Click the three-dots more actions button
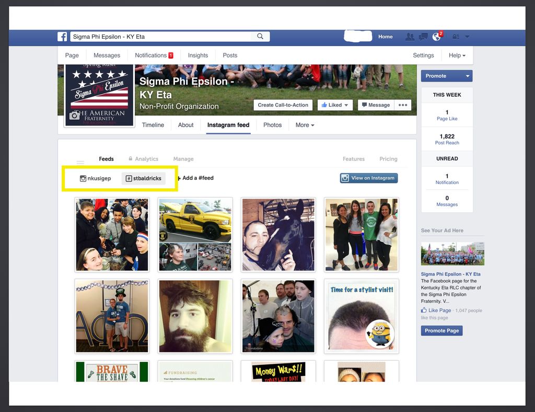This screenshot has height=412, width=535. tap(403, 105)
